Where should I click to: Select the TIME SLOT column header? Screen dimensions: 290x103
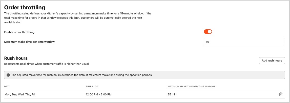(92, 87)
